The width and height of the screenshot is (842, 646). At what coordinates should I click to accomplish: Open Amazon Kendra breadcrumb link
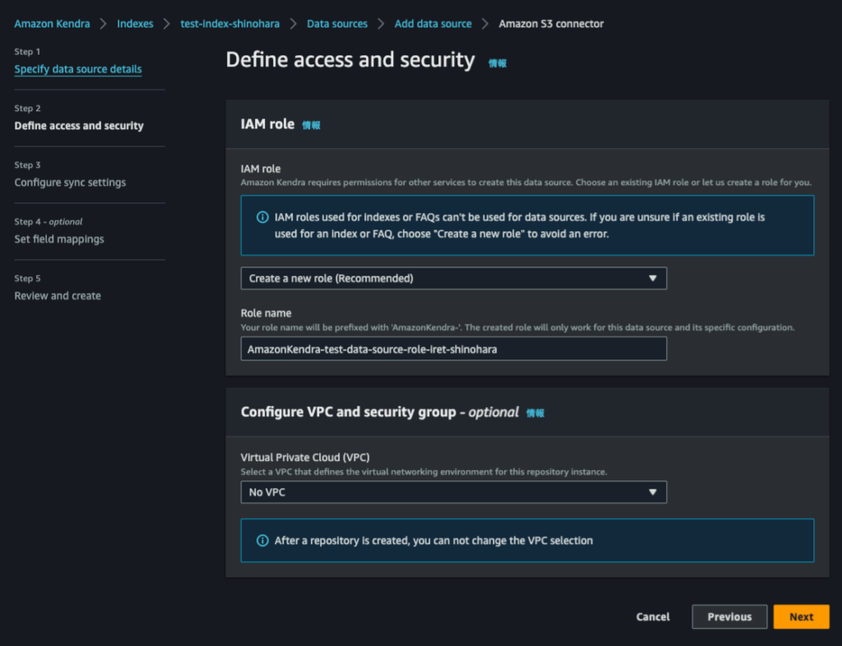52,24
